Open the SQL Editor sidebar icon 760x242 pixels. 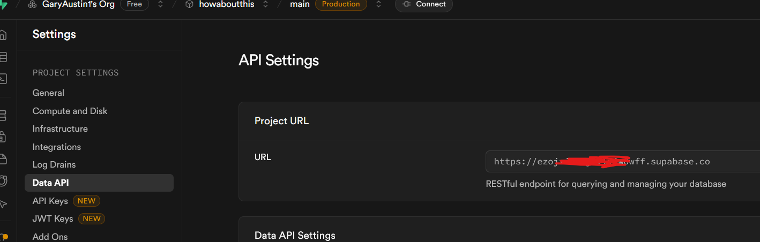click(x=3, y=79)
